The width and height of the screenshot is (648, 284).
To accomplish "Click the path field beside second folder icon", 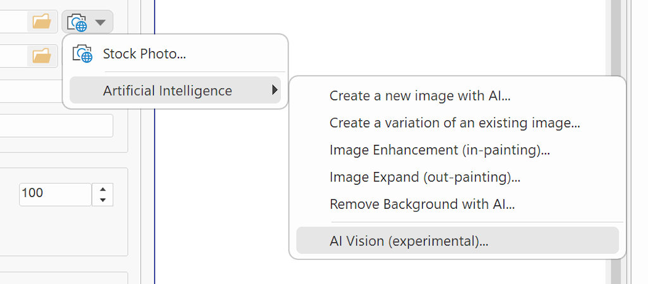I will point(13,56).
